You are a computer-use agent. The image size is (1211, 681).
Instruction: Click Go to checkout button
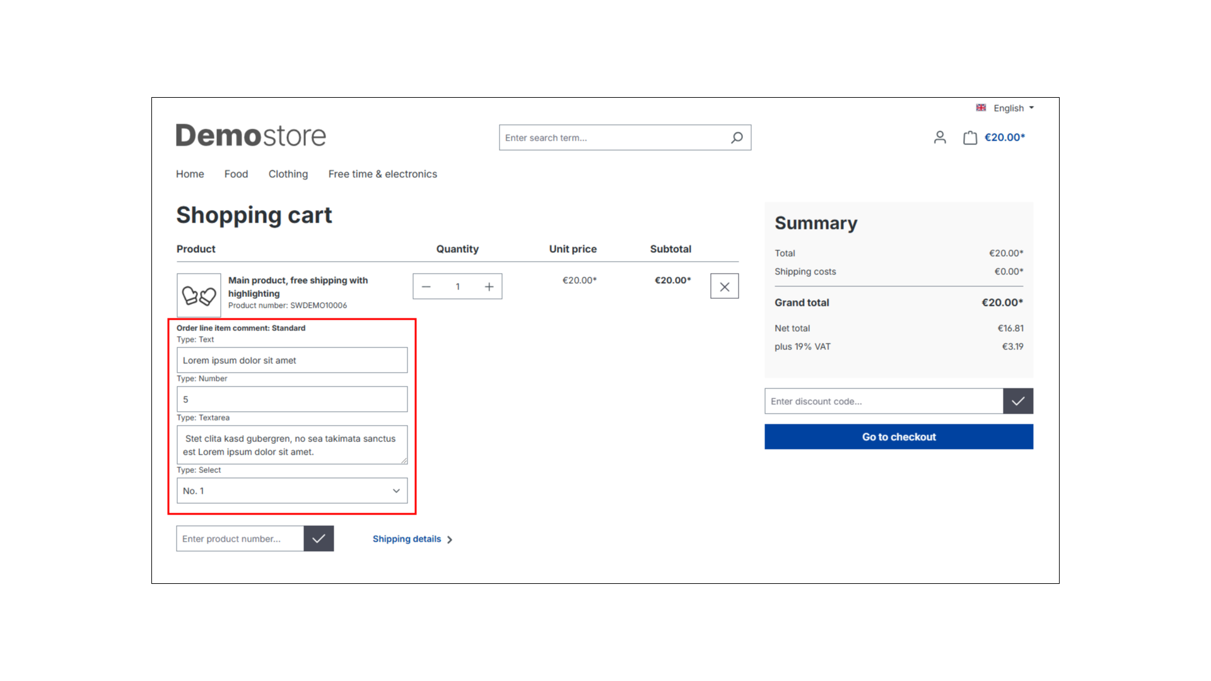click(898, 437)
